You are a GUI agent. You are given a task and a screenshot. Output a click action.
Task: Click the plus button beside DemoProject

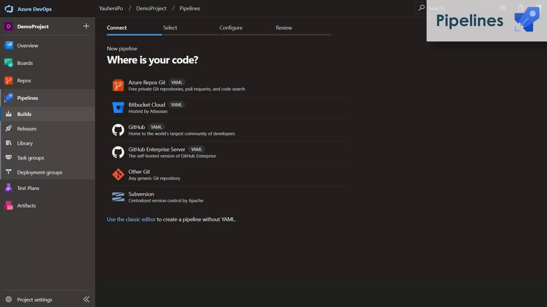coord(86,26)
